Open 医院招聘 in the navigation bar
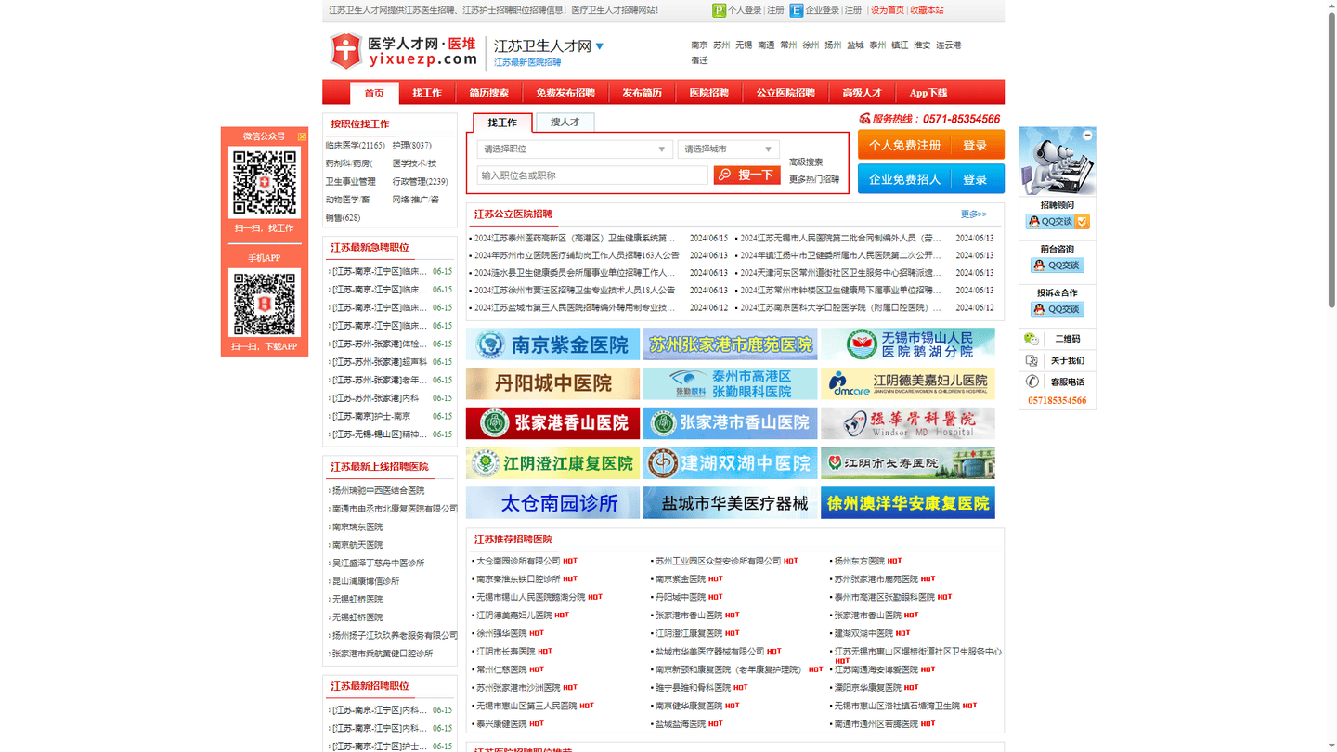The image size is (1337, 752). point(708,93)
